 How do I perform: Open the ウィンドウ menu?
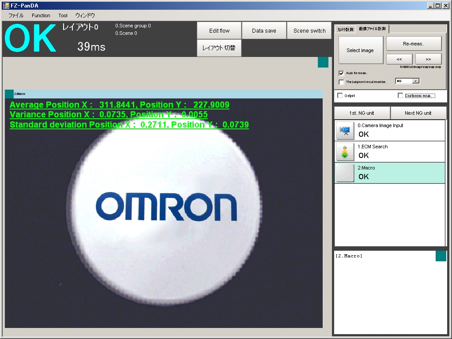coord(85,15)
